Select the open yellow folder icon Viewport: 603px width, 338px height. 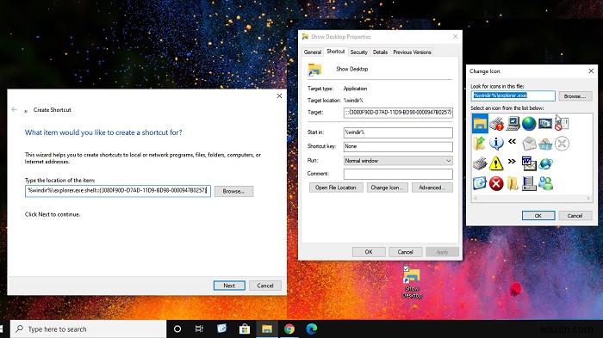coord(513,183)
